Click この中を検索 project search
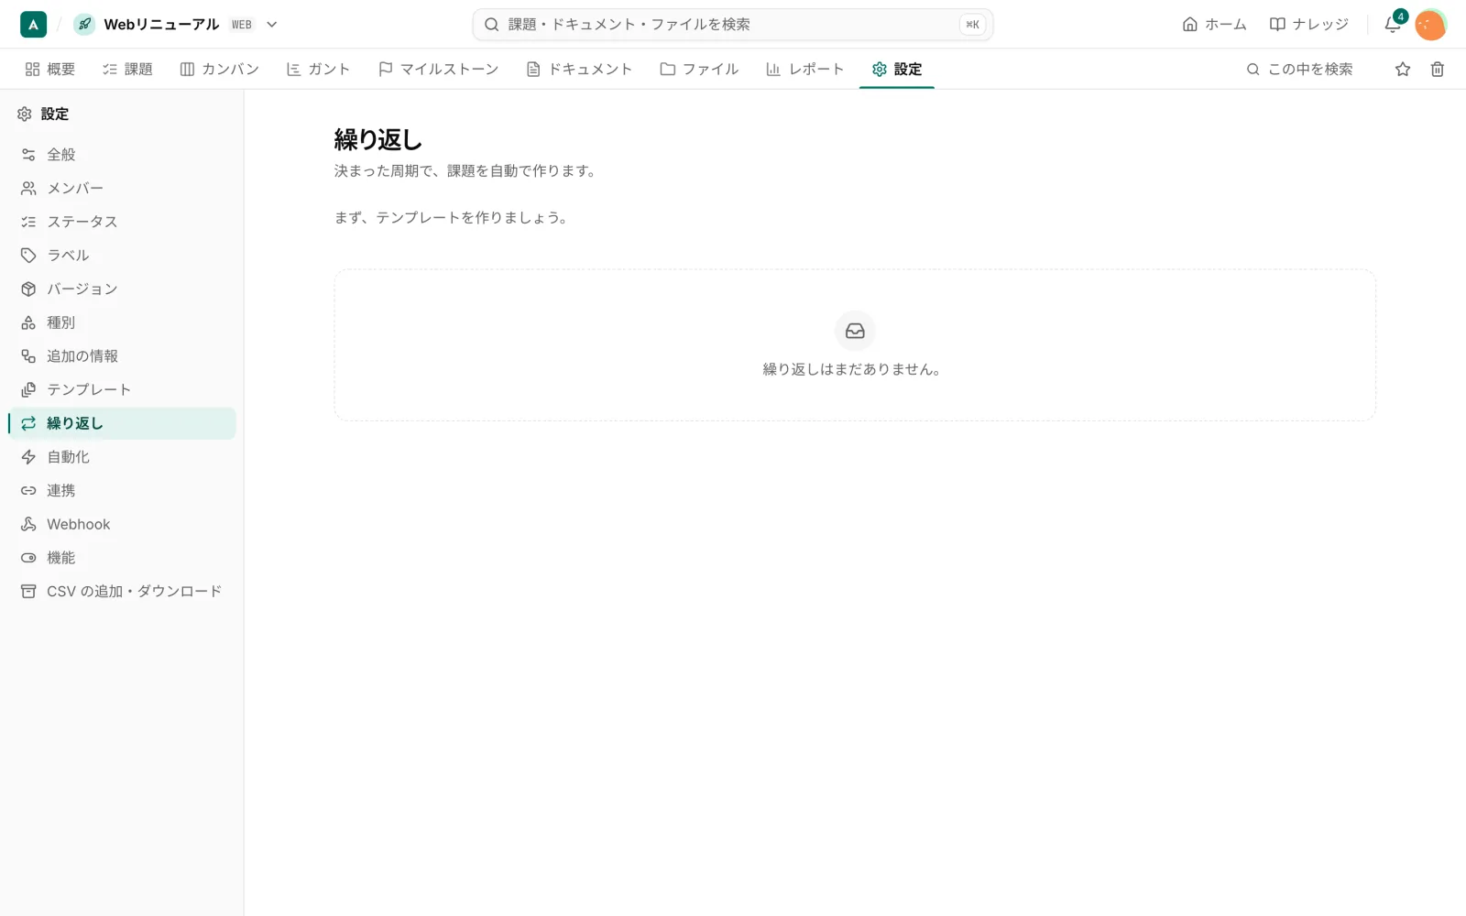This screenshot has height=916, width=1466. tap(1299, 69)
